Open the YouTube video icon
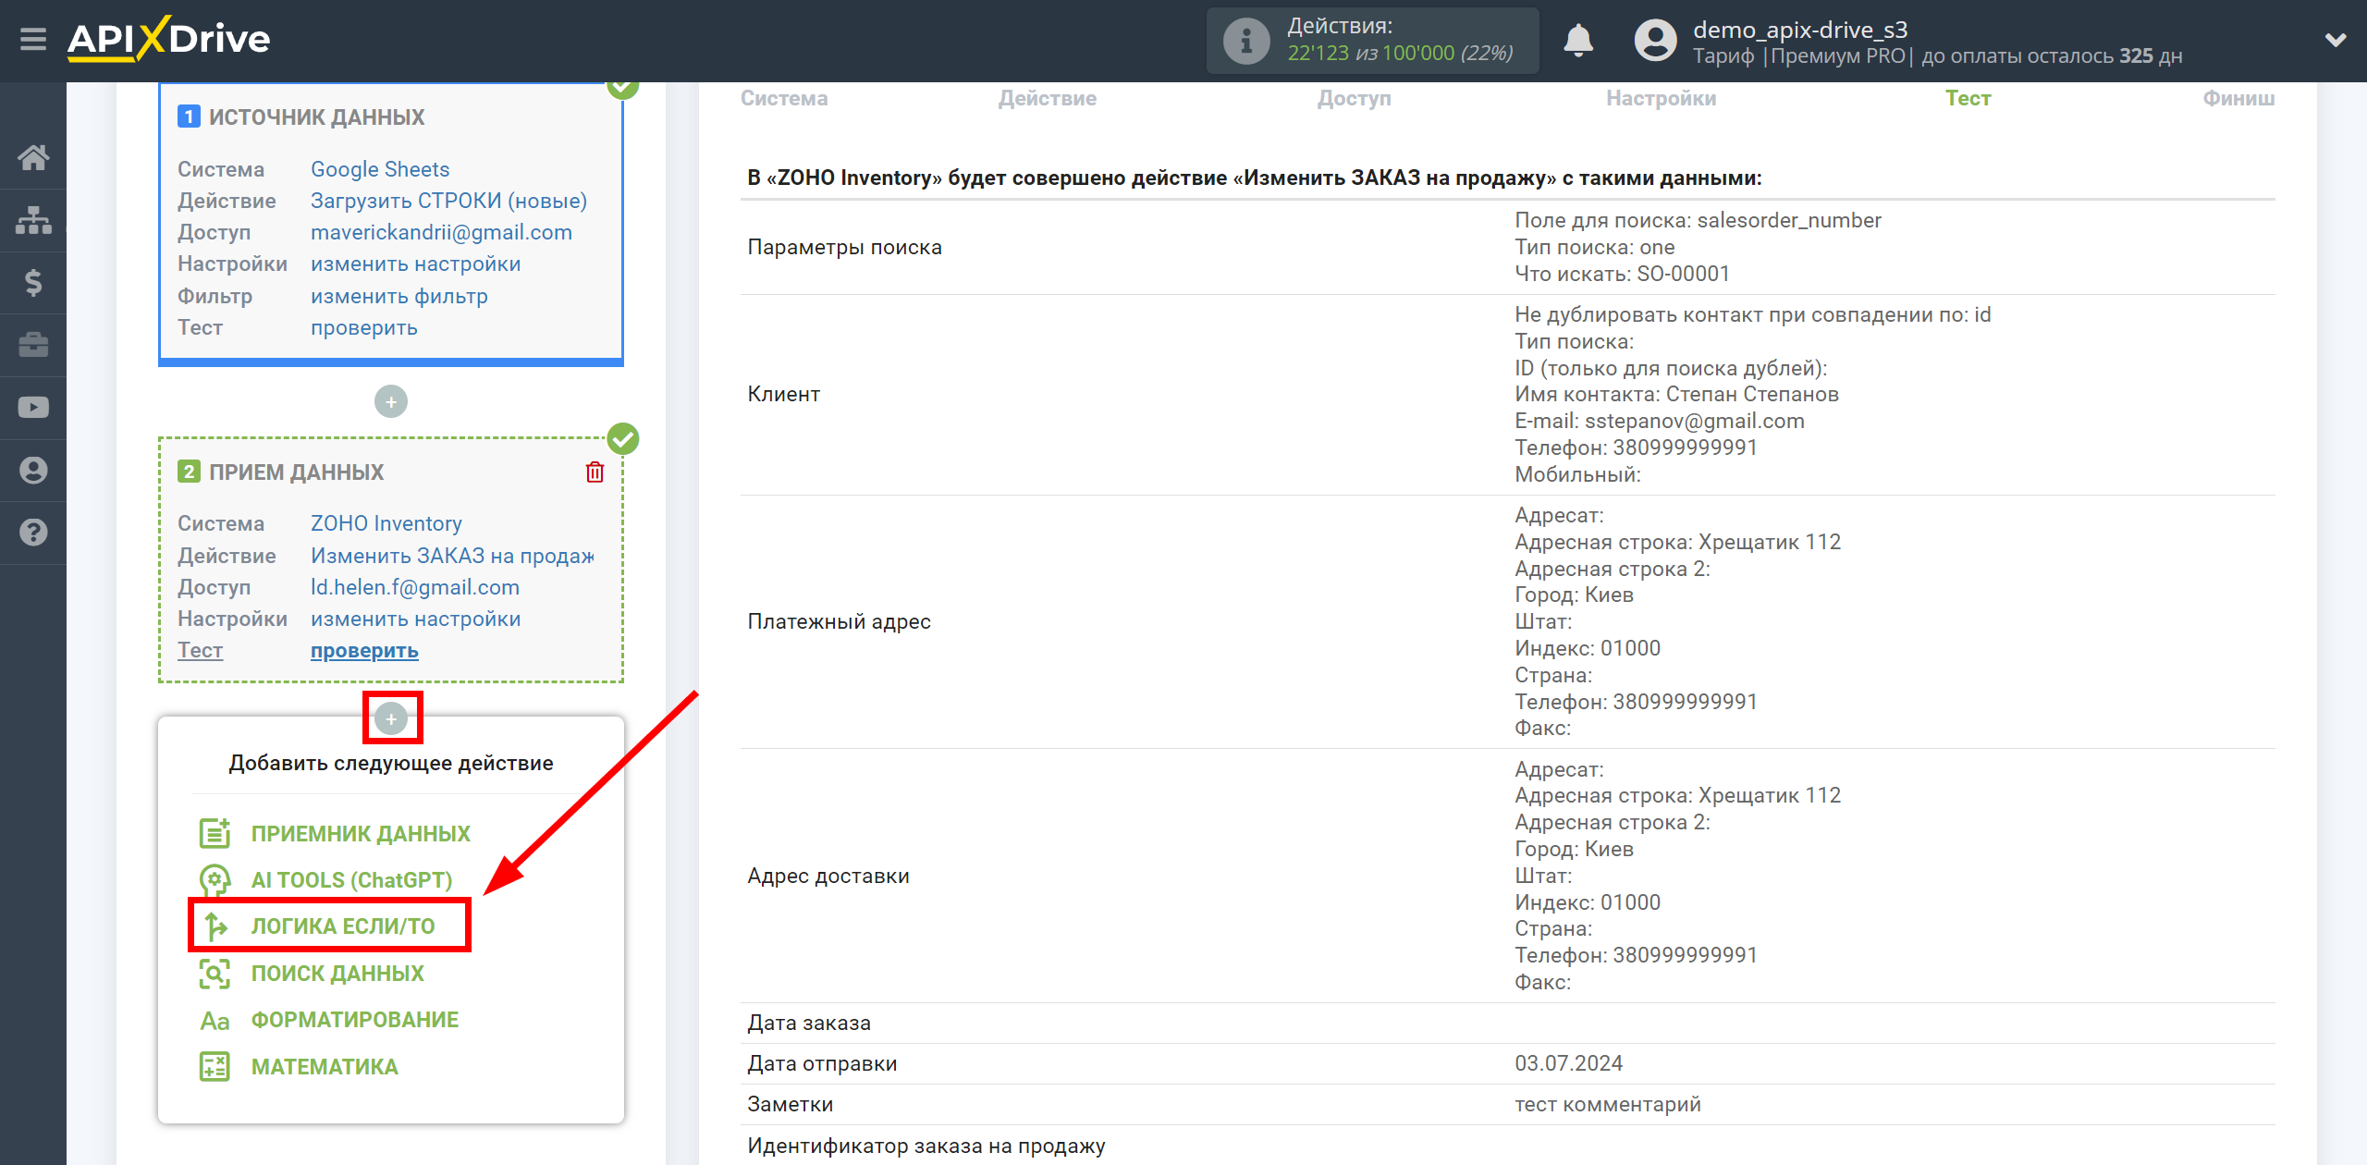The width and height of the screenshot is (2367, 1165). click(33, 408)
